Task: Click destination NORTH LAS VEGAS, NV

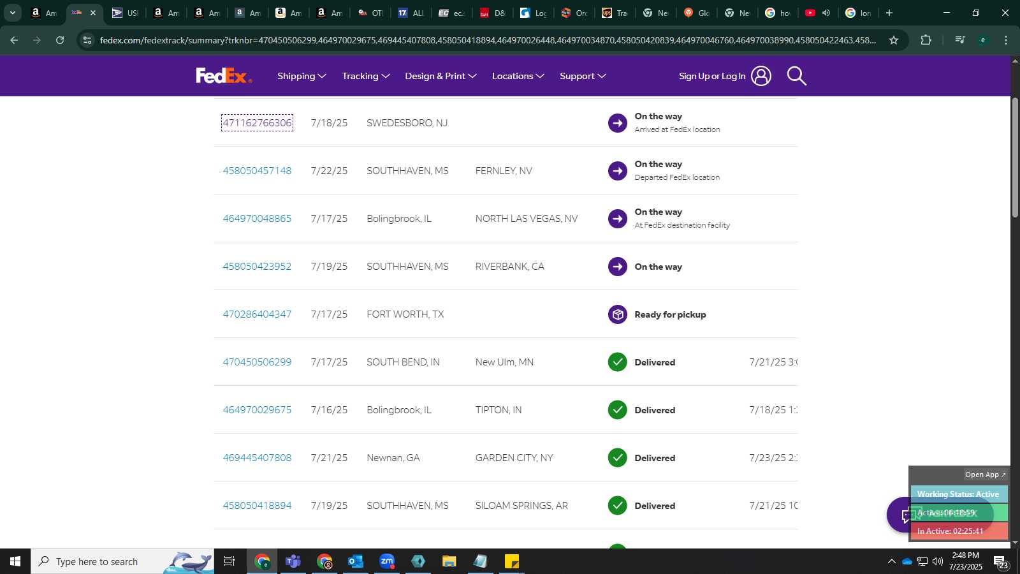Action: click(527, 219)
